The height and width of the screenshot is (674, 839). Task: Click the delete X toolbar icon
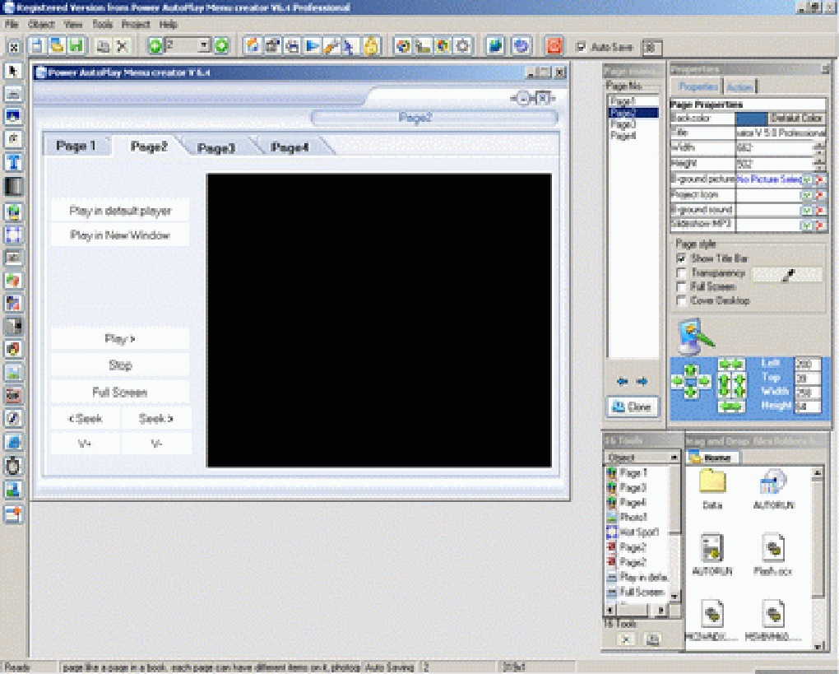click(x=123, y=47)
